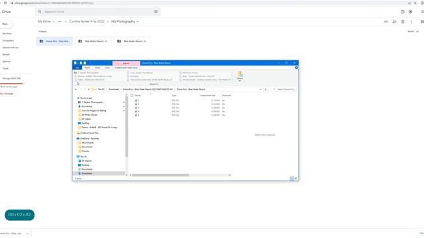Switch to the Home ribbon tab
This screenshot has width=424, height=238.
coord(87,67)
